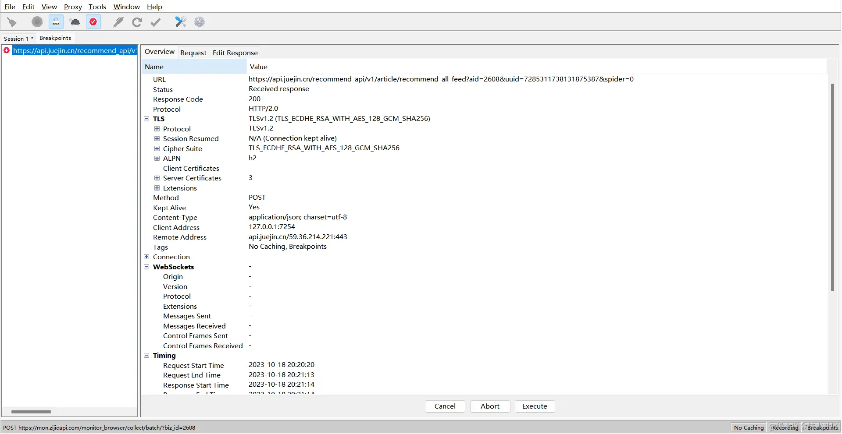The height and width of the screenshot is (434, 842).
Task: Toggle SSL proxying lock icon in toolbar
Action: coord(56,22)
